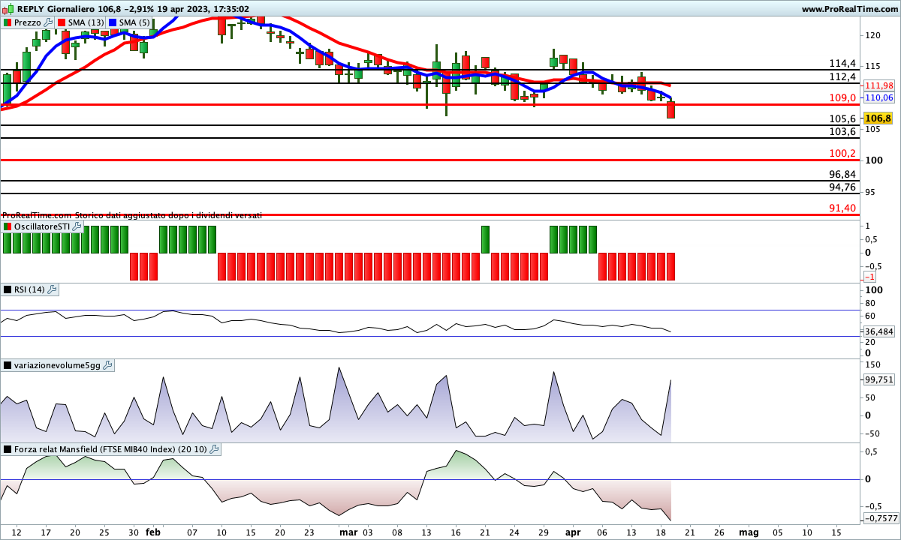Click the 96,84 price level label
Viewport: 901px width, 540px height.
click(842, 174)
